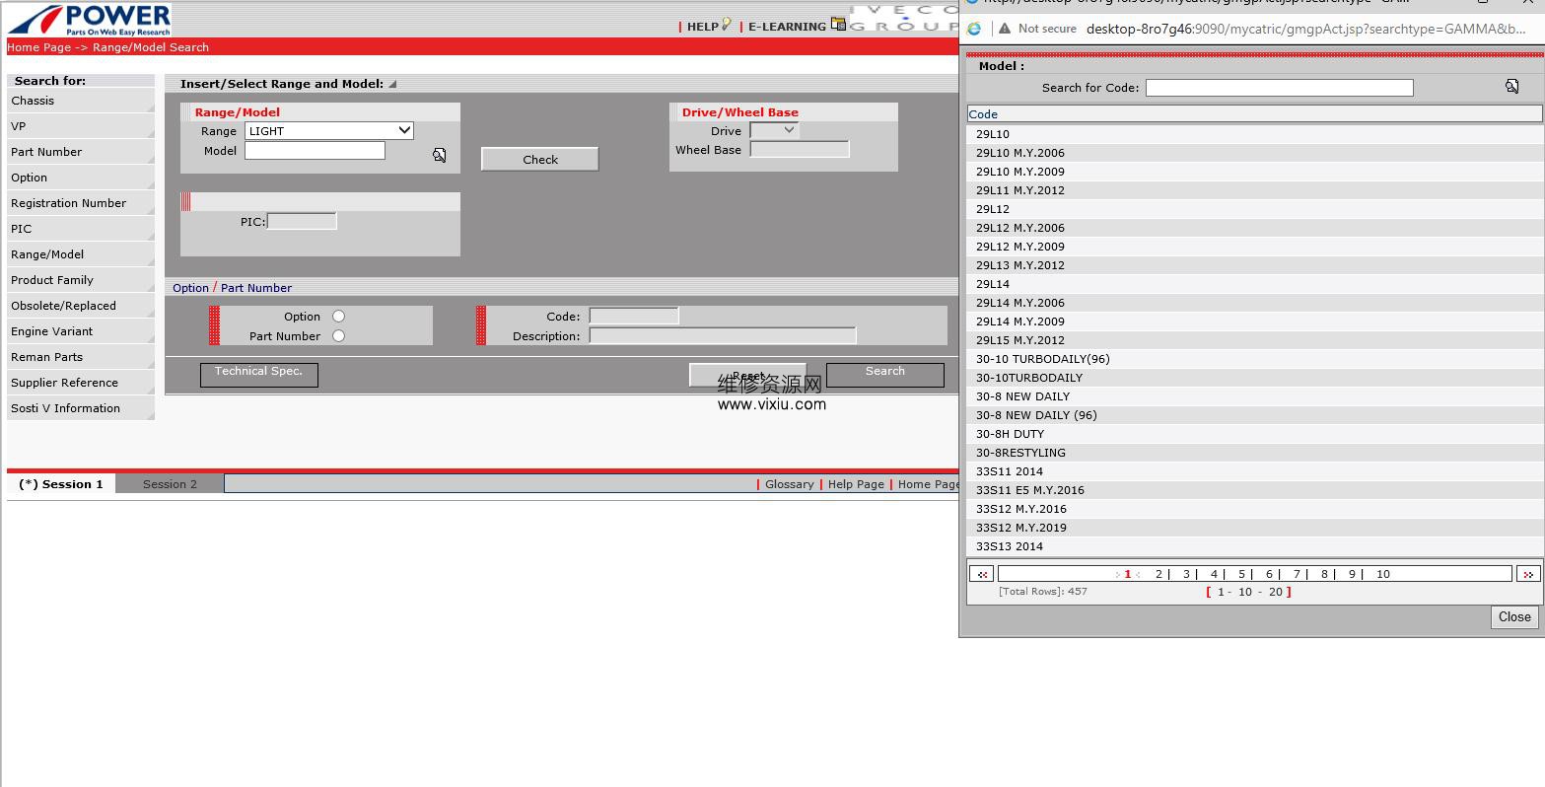Screen dimensions: 1545x787
Task: Open Engine Variant search
Action: click(x=81, y=331)
